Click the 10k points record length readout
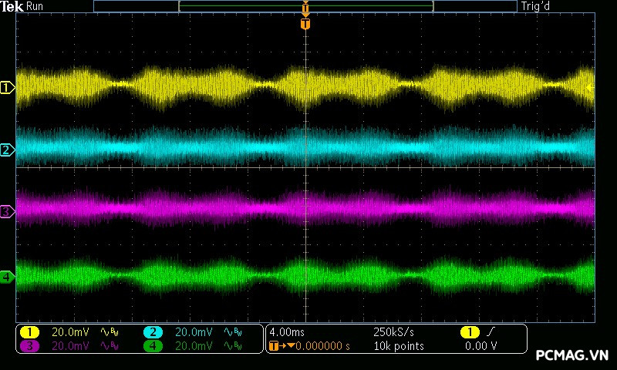617x370 pixels. point(398,346)
